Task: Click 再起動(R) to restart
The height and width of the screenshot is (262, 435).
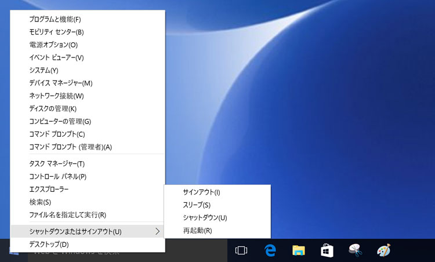Action: [x=217, y=230]
